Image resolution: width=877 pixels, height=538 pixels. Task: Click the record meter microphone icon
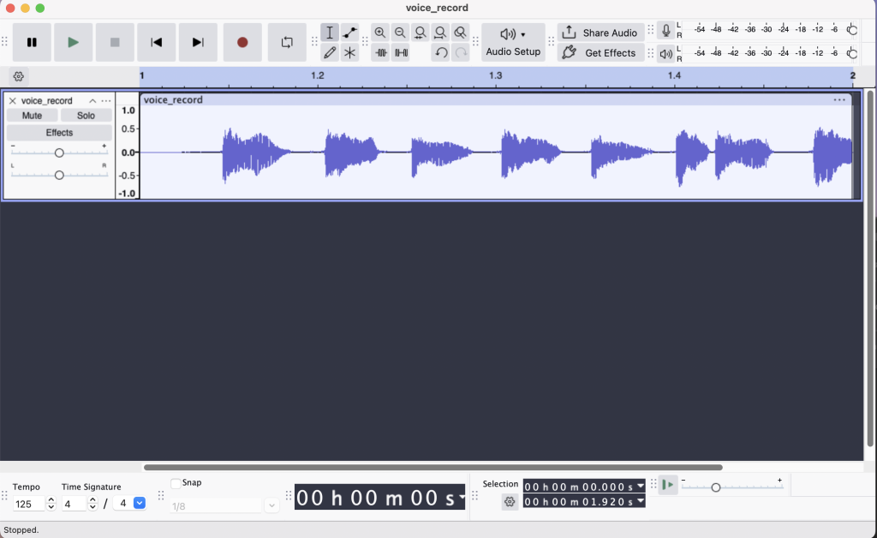(666, 31)
